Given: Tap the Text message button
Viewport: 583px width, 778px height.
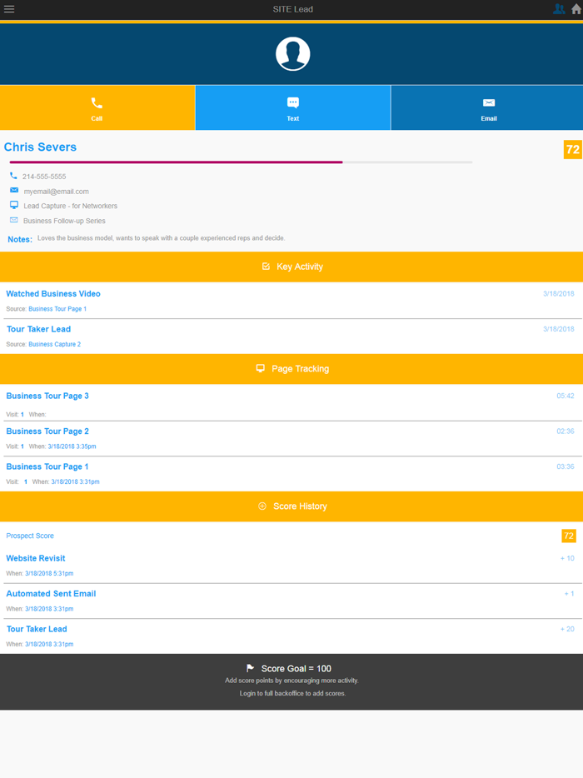Looking at the screenshot, I should 292,107.
